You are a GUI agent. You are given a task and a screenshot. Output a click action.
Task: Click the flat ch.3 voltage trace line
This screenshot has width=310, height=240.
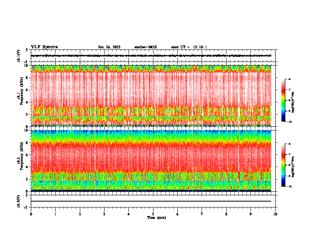(x=151, y=201)
